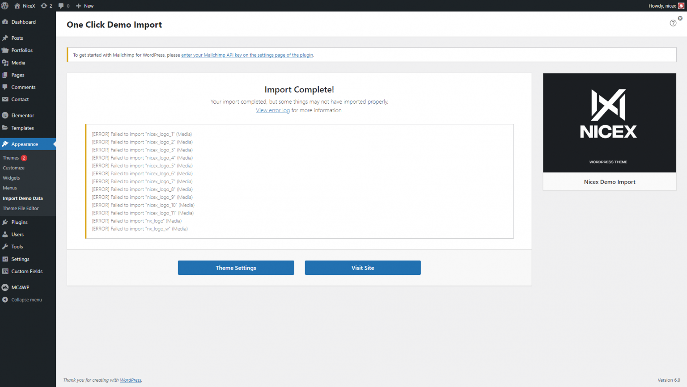Click the Theme Settings button
687x387 pixels.
tap(236, 267)
